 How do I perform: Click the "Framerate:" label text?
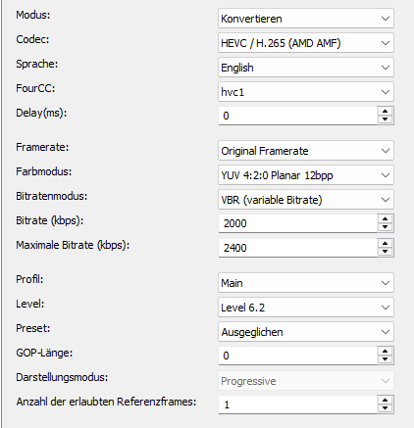pyautogui.click(x=42, y=147)
